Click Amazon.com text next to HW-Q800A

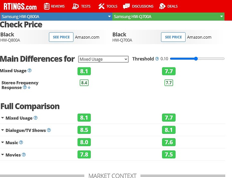87,37
